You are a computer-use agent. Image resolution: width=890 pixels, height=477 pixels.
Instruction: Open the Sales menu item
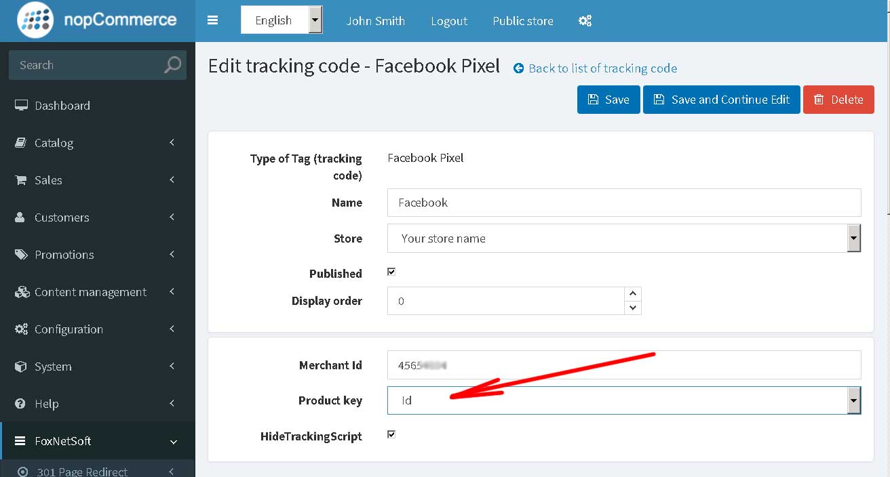(98, 180)
